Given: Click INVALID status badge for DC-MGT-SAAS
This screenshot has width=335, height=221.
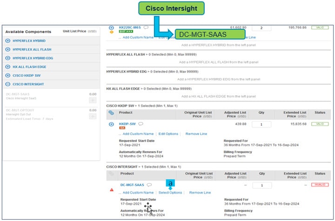Looking at the screenshot, I should pyautogui.click(x=320, y=185).
